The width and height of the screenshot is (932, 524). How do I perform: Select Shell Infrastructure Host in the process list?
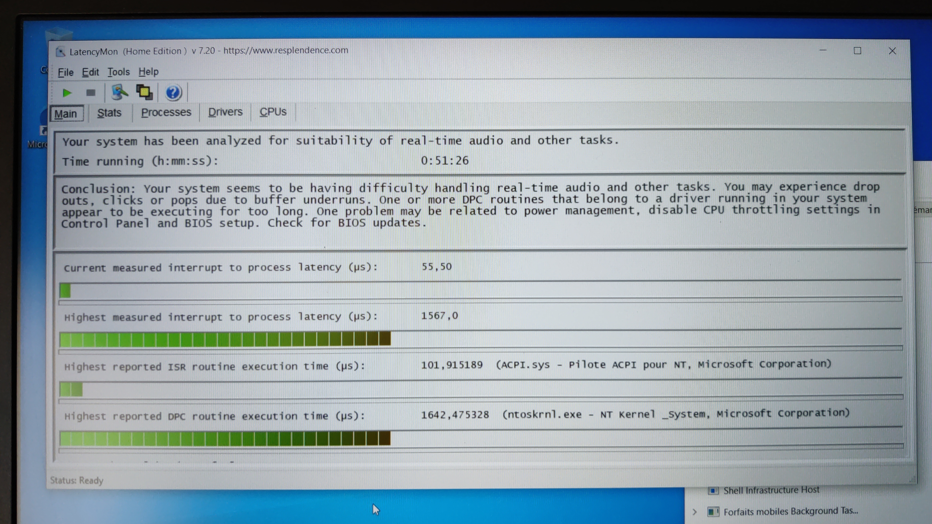click(771, 490)
